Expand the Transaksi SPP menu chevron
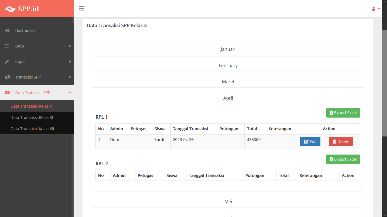Image resolution: width=387 pixels, height=217 pixels. pyautogui.click(x=70, y=77)
